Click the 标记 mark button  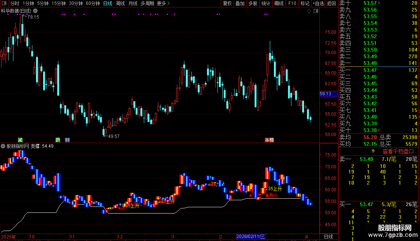pyautogui.click(x=305, y=3)
